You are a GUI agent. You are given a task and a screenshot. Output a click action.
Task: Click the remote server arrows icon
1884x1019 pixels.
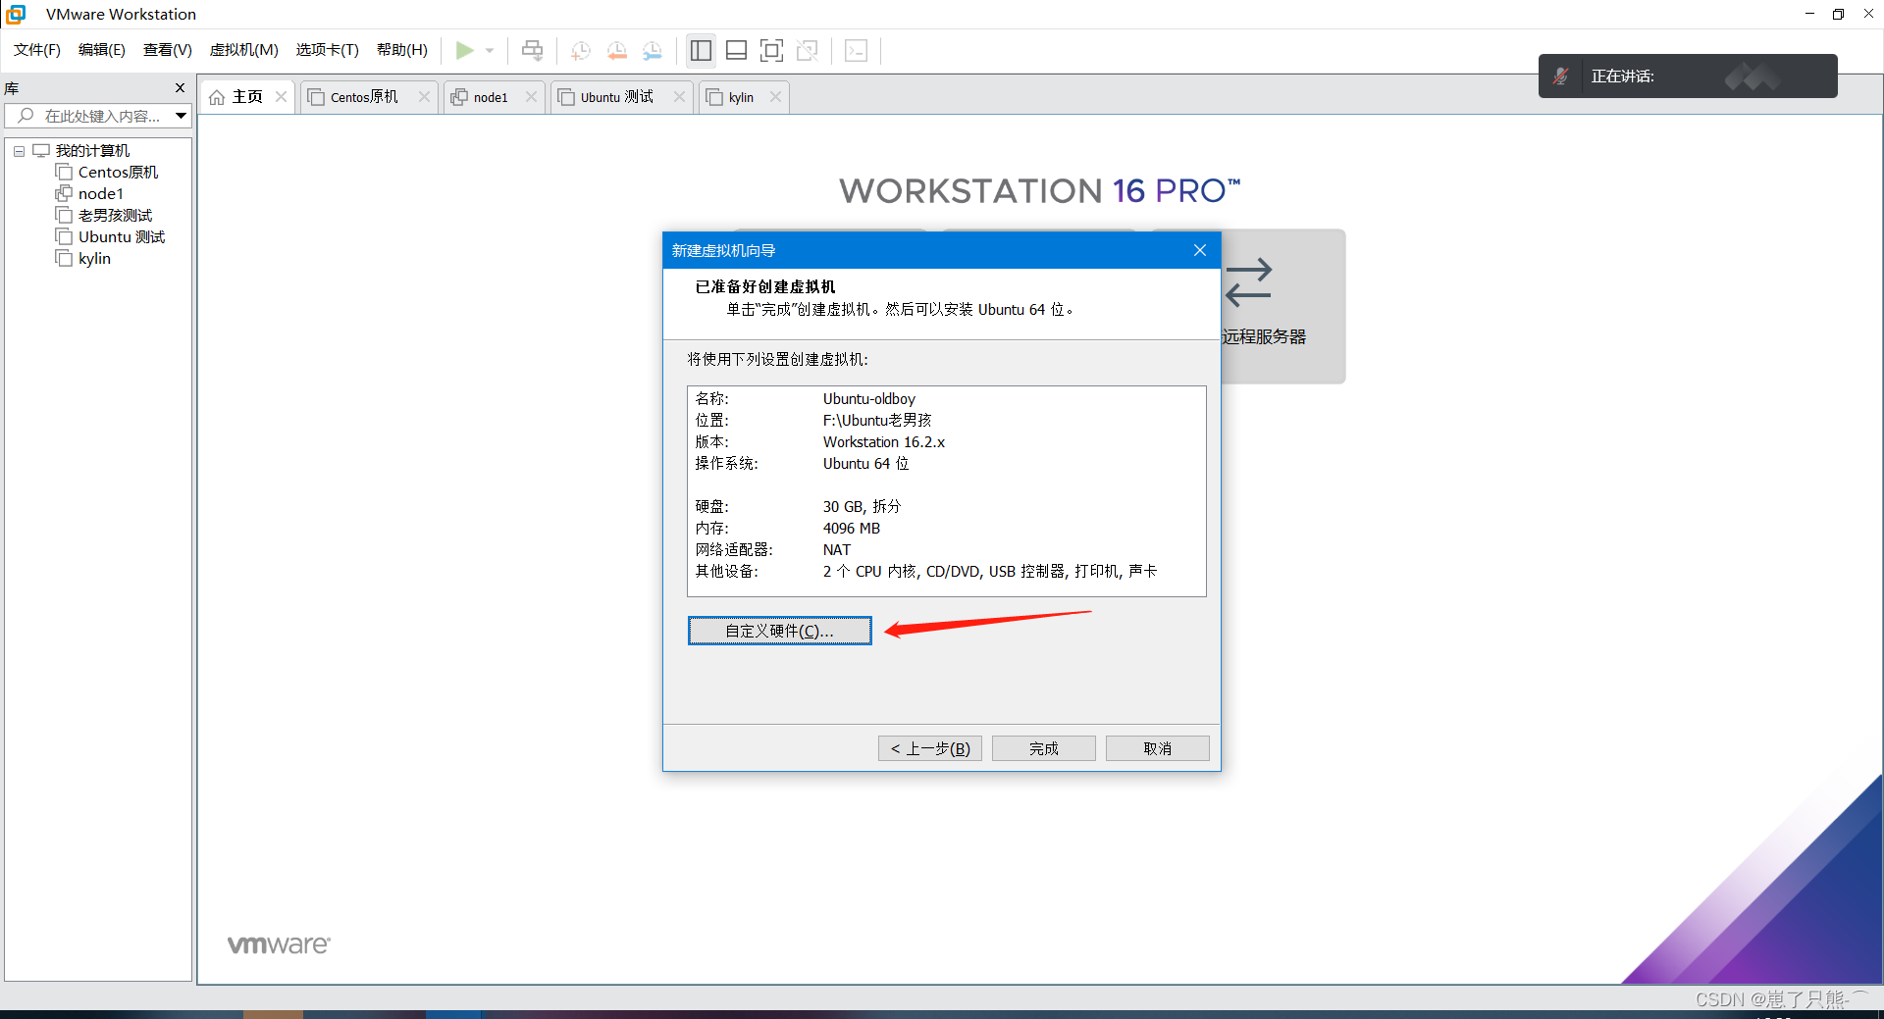point(1248,282)
